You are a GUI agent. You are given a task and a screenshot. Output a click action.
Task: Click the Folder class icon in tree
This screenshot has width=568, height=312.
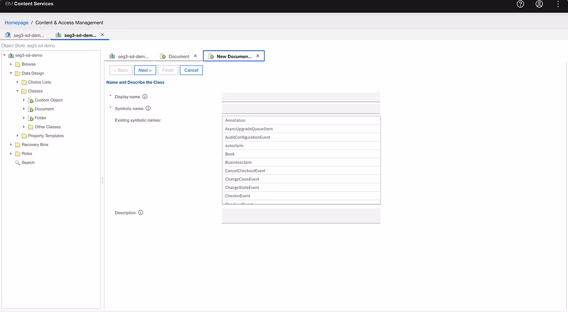[31, 118]
